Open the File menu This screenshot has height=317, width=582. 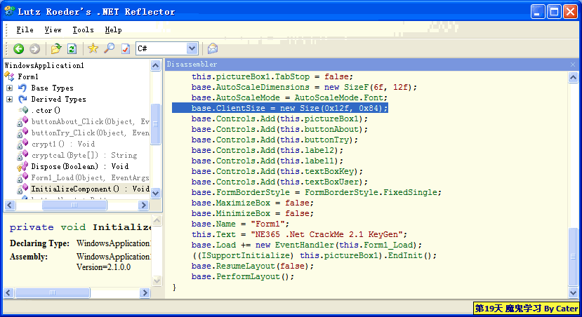[25, 29]
